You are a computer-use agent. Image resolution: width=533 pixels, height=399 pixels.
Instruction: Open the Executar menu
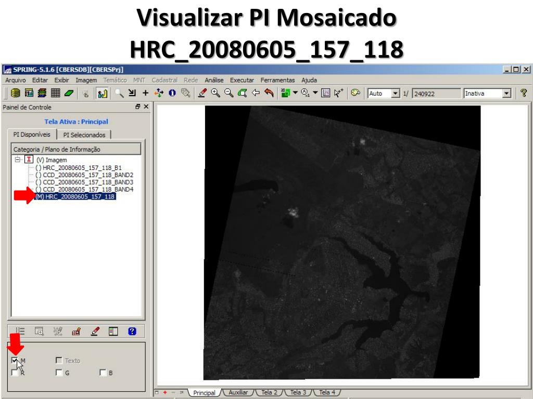242,80
